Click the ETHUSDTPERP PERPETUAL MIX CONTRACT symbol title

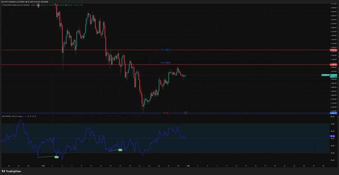pos(16,5)
